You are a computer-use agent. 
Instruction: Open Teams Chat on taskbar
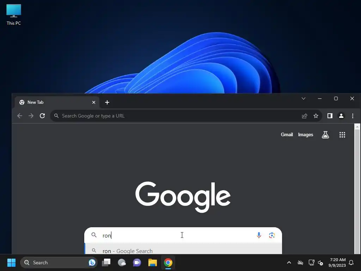pyautogui.click(x=137, y=263)
